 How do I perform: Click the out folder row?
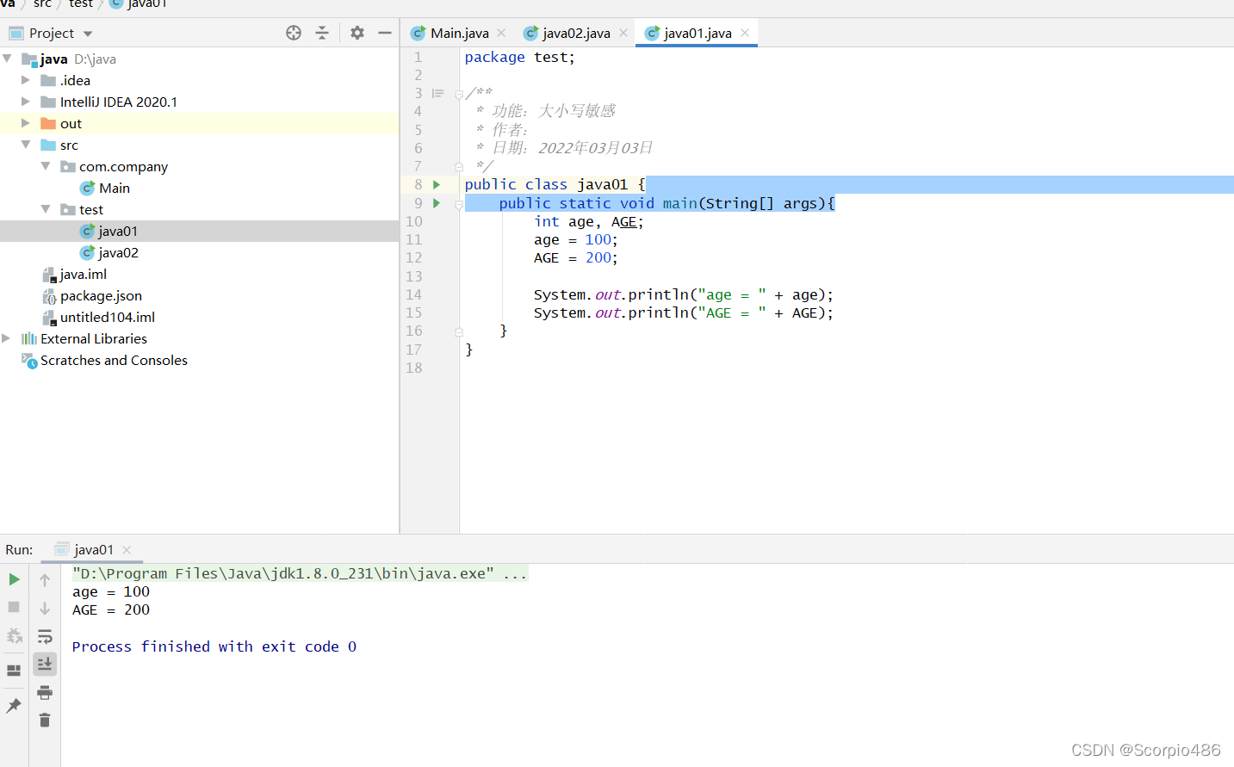click(199, 123)
